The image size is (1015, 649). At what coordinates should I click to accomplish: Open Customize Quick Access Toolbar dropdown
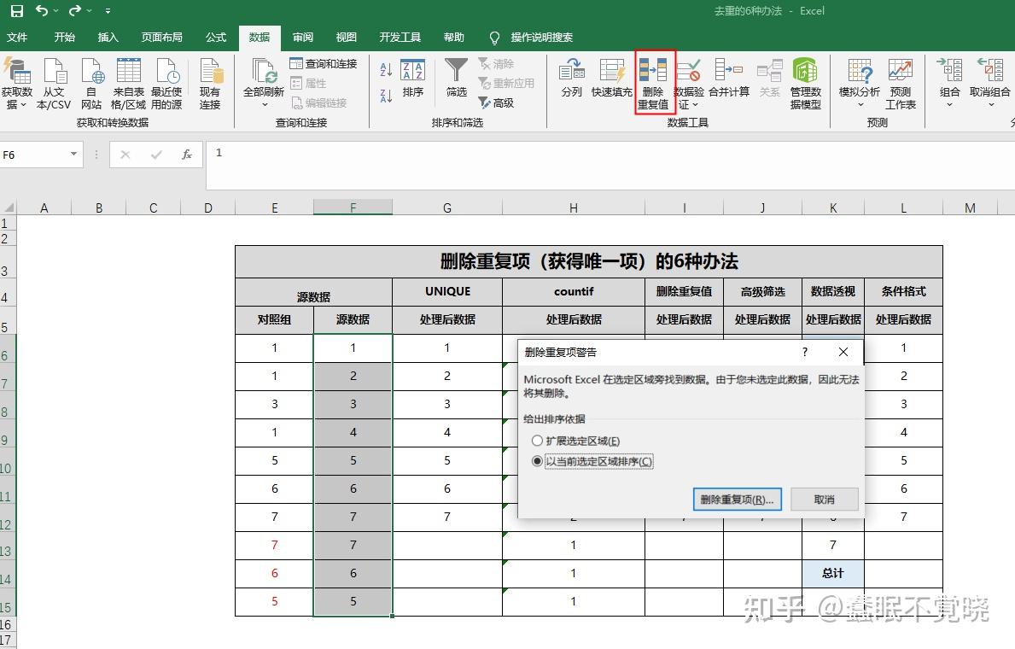[x=108, y=11]
